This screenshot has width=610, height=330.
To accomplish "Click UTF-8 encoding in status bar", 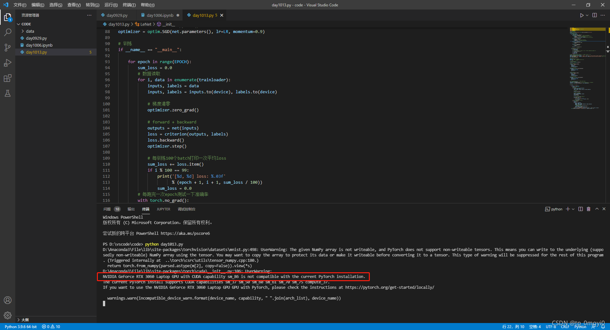I will pyautogui.click(x=551, y=327).
